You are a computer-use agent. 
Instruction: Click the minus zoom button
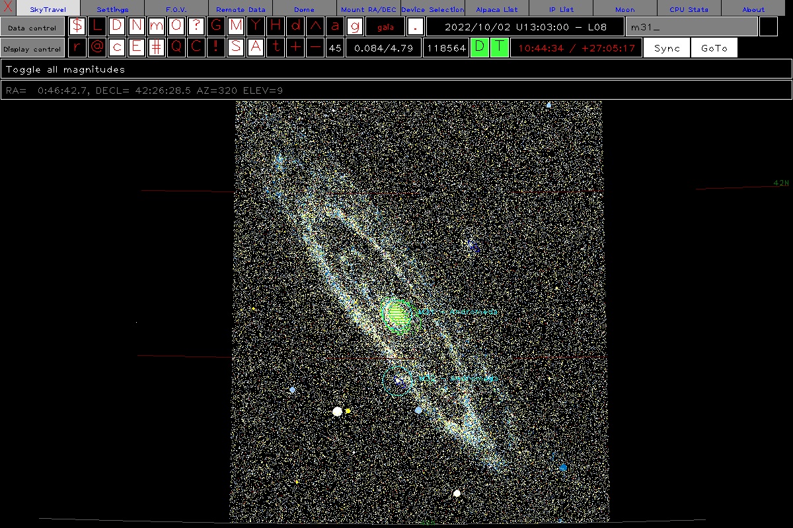pos(315,48)
